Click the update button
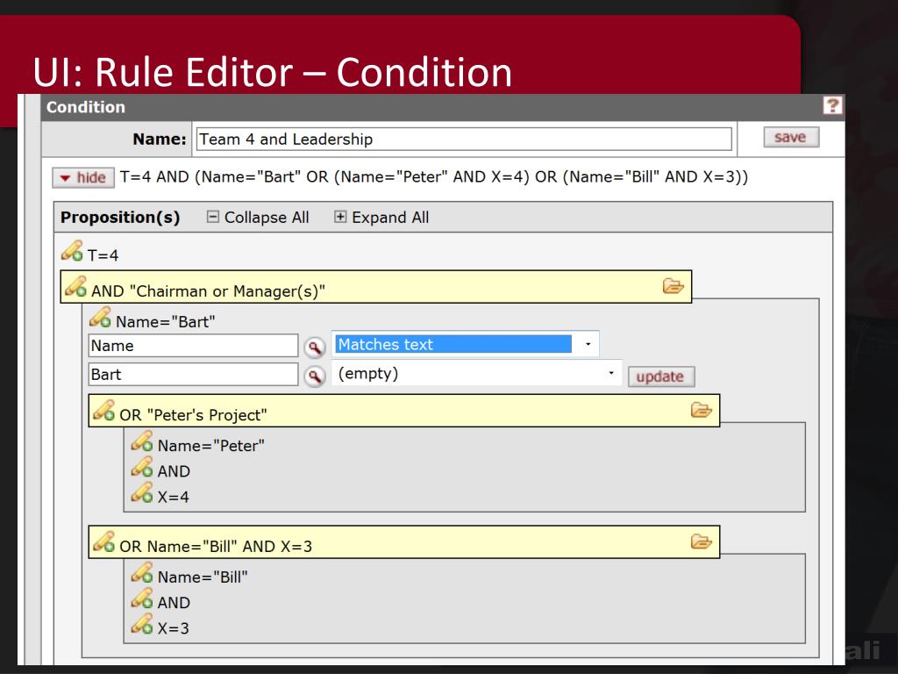This screenshot has height=674, width=898. point(659,376)
